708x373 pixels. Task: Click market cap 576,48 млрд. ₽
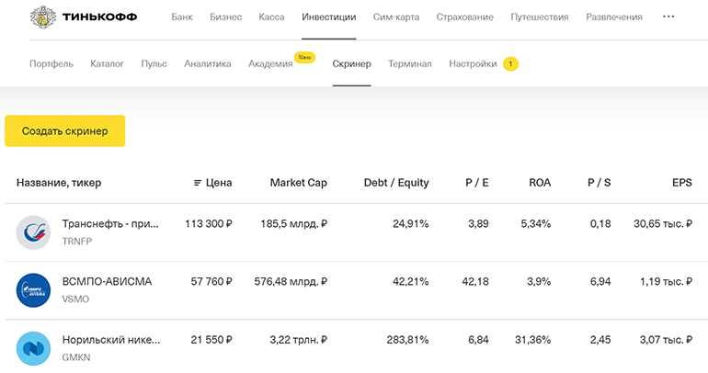click(291, 281)
